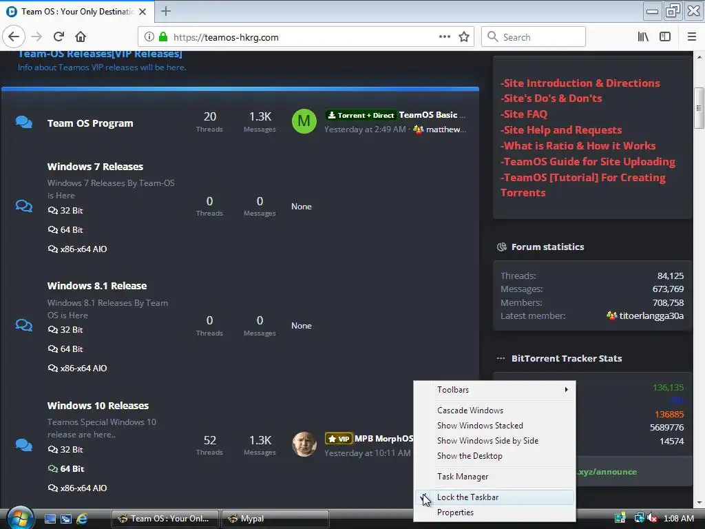Open Task Manager from context menu
Viewport: 705px width, 529px height.
point(494,477)
